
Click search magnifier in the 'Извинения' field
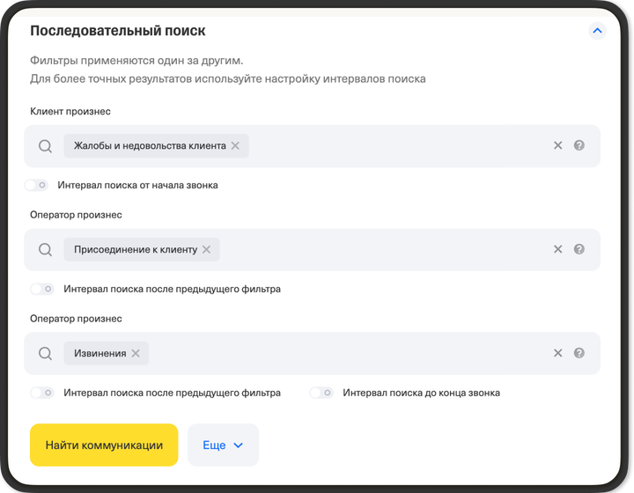tap(46, 353)
